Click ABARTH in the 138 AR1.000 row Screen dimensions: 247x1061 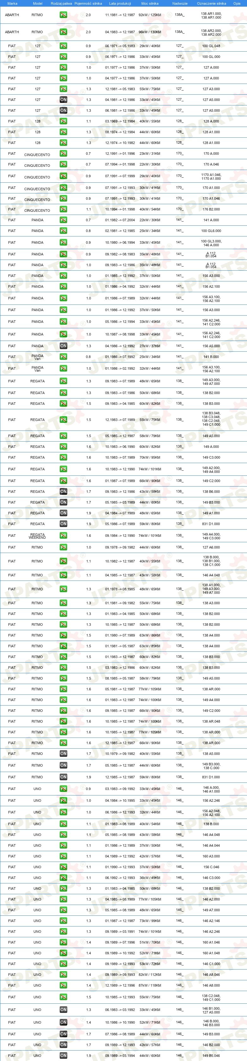click(12, 15)
